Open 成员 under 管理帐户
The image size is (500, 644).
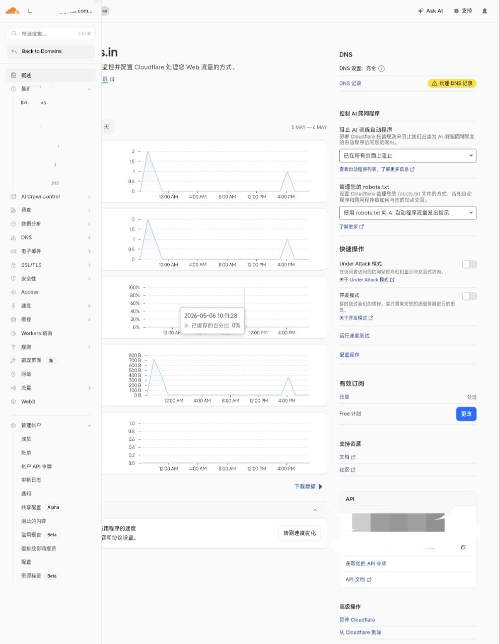pos(26,439)
